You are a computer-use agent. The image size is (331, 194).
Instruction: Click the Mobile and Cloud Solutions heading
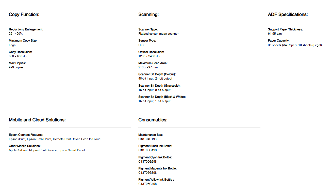pos(37,120)
